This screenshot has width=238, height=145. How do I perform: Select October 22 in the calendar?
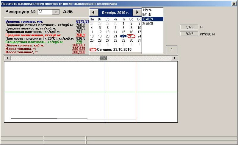(123, 36)
